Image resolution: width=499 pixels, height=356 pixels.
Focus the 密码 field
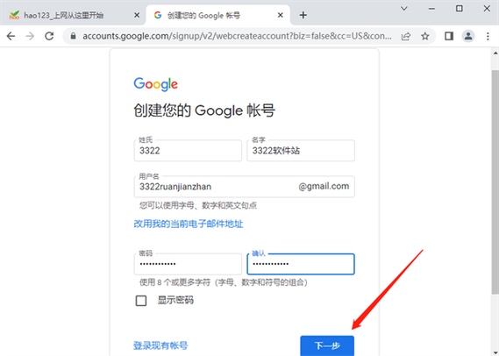pos(188,264)
